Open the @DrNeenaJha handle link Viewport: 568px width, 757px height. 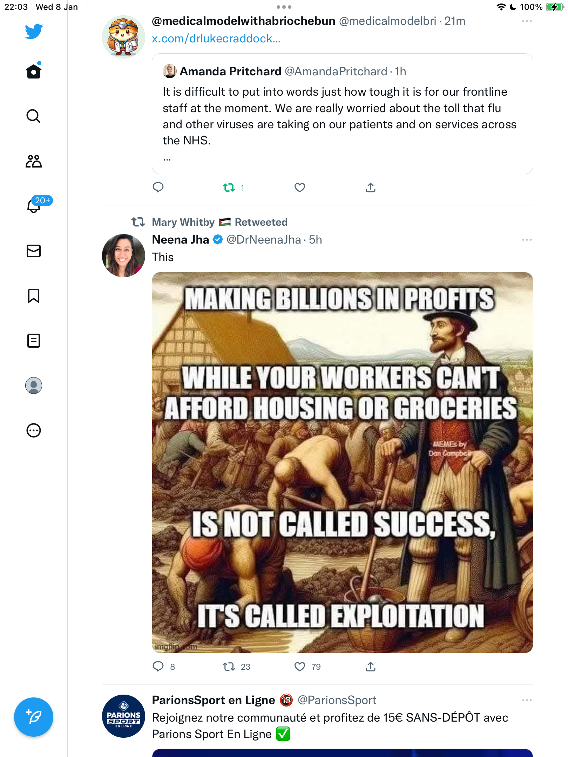264,240
